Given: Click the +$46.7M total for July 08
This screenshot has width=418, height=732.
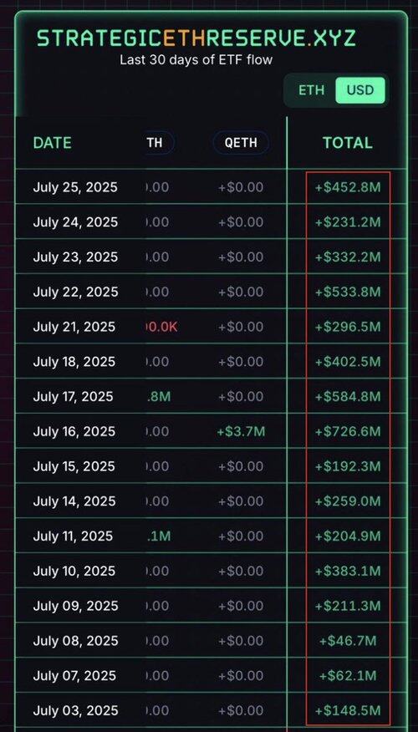Looking at the screenshot, I should point(348,640).
